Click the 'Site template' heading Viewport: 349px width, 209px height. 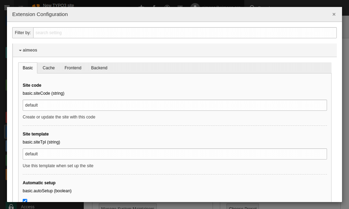click(36, 134)
